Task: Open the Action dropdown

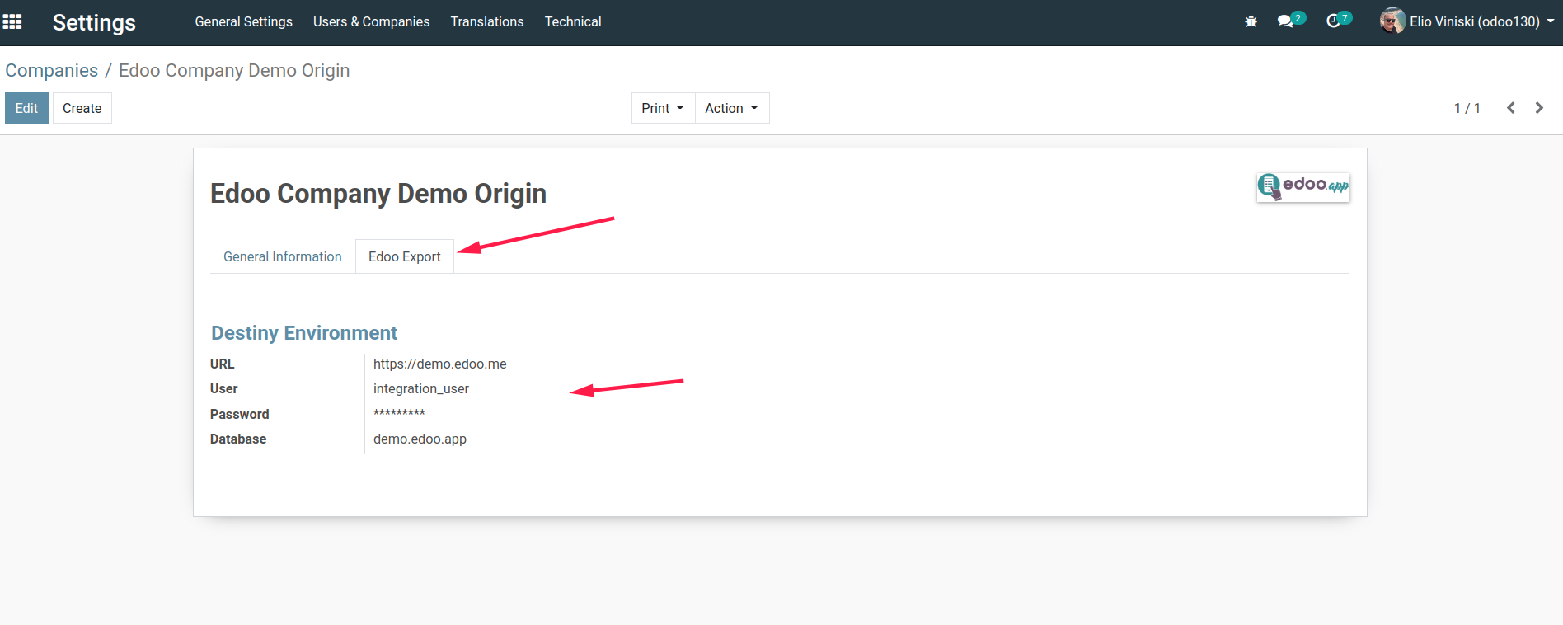Action: click(732, 108)
